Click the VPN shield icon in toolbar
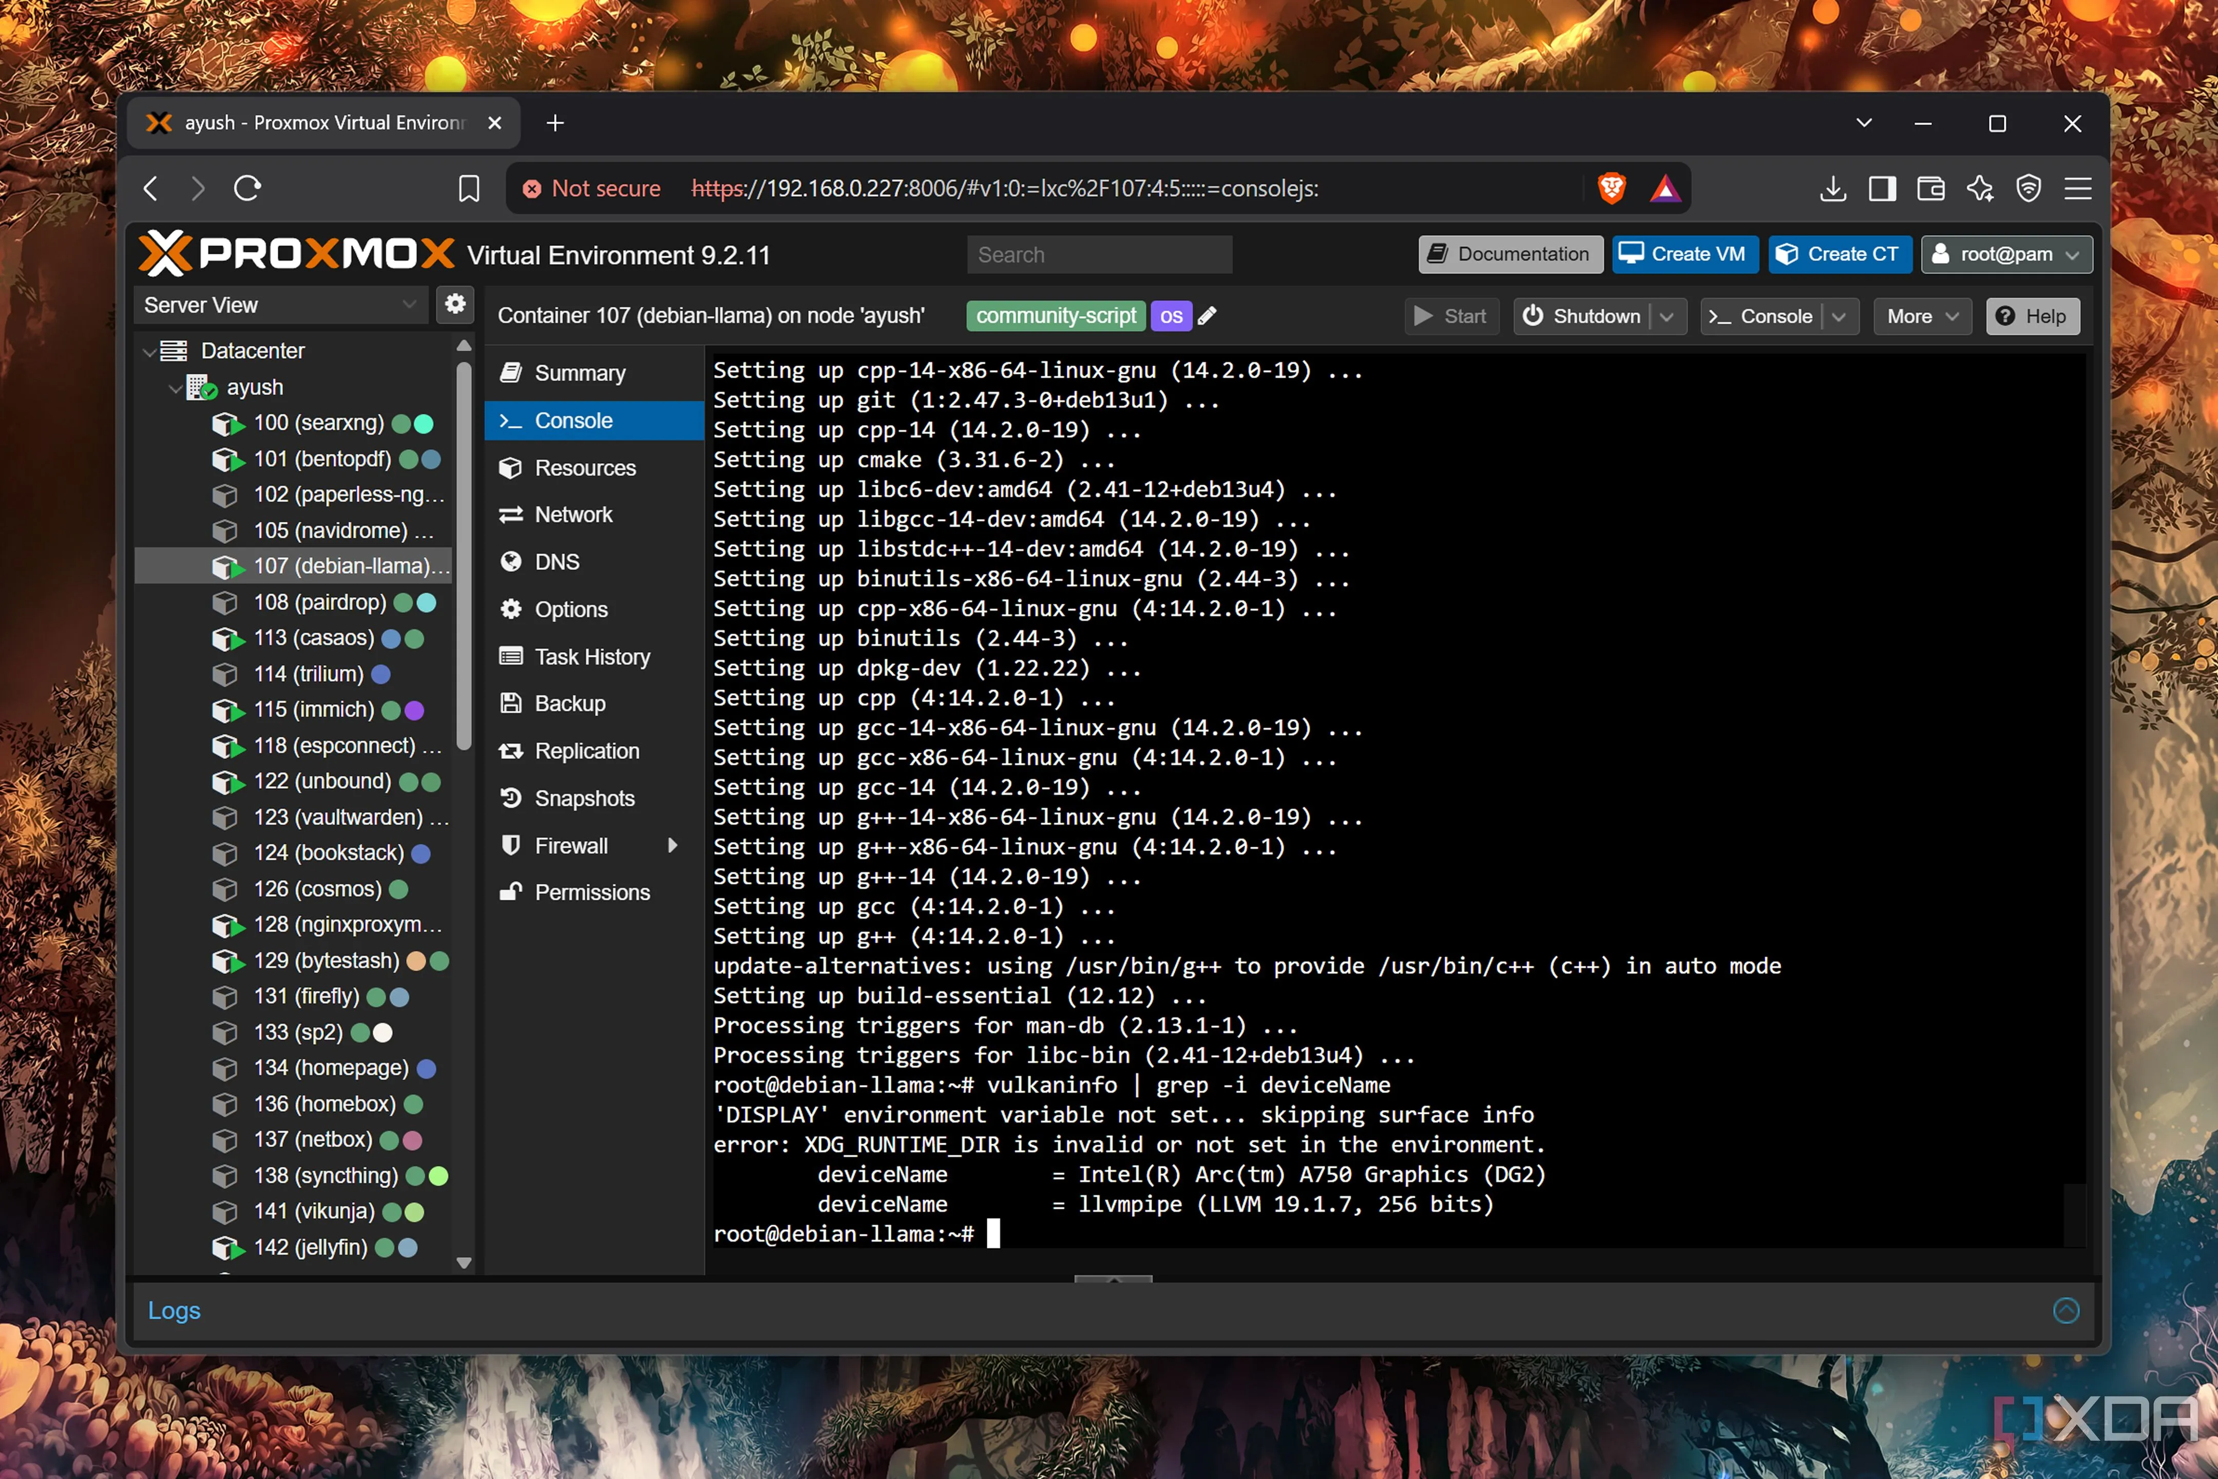This screenshot has height=1479, width=2218. pyautogui.click(x=2029, y=188)
